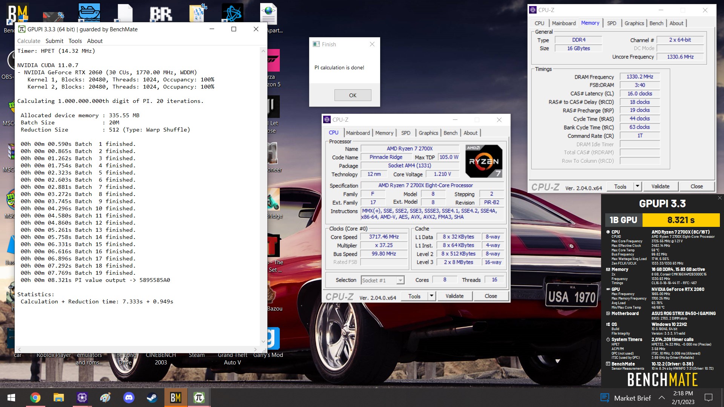Switch to Mainboard tab in lower CPU-Z
Image resolution: width=724 pixels, height=407 pixels.
(x=358, y=133)
